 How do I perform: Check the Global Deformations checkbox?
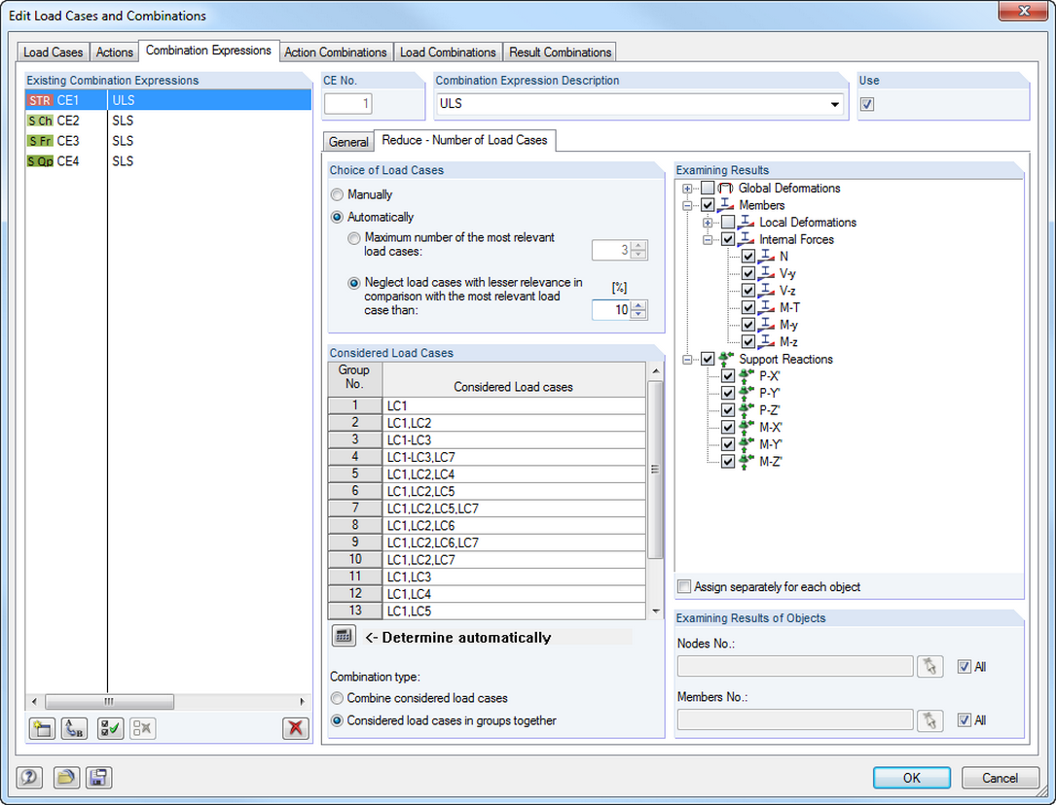coord(708,189)
